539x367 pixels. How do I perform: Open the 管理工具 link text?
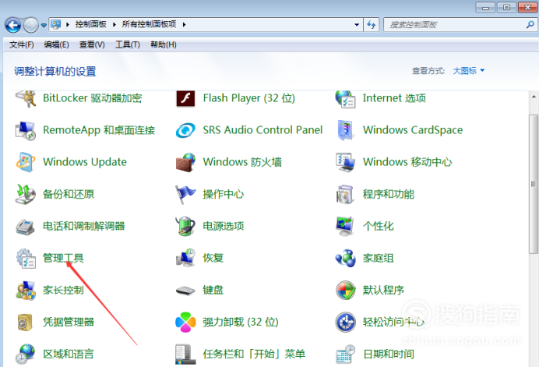click(63, 258)
